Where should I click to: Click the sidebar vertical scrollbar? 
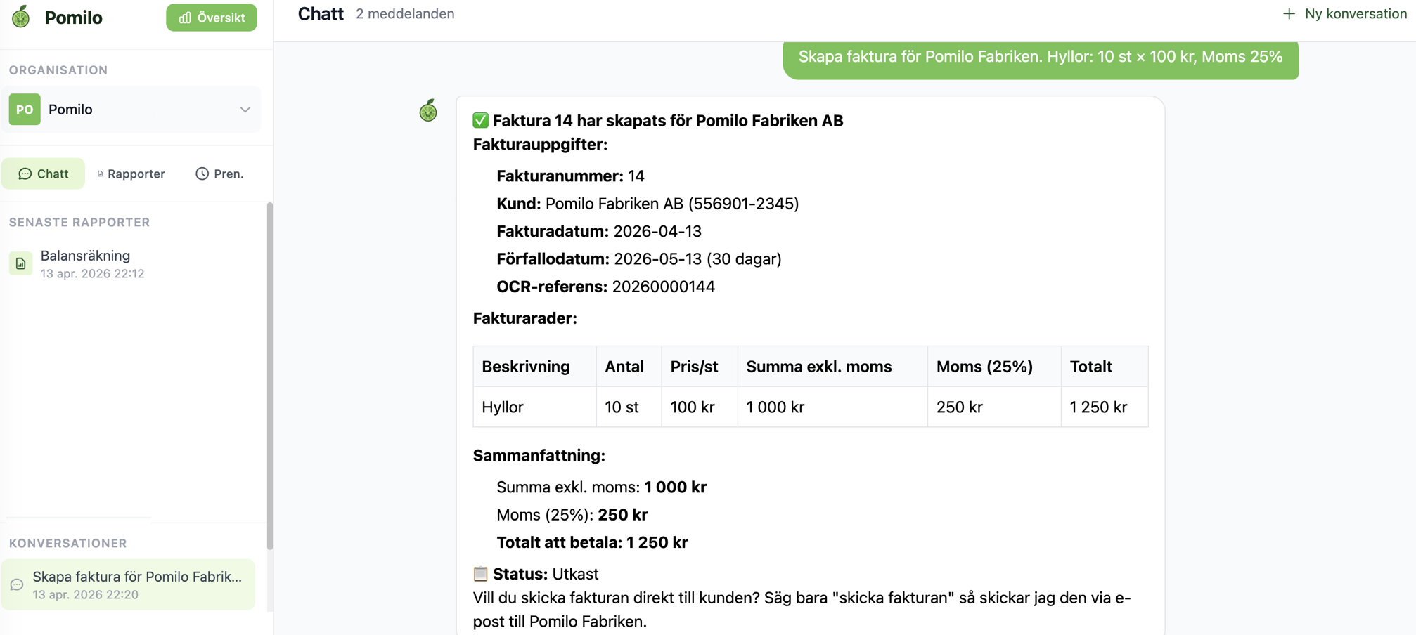pos(270,376)
